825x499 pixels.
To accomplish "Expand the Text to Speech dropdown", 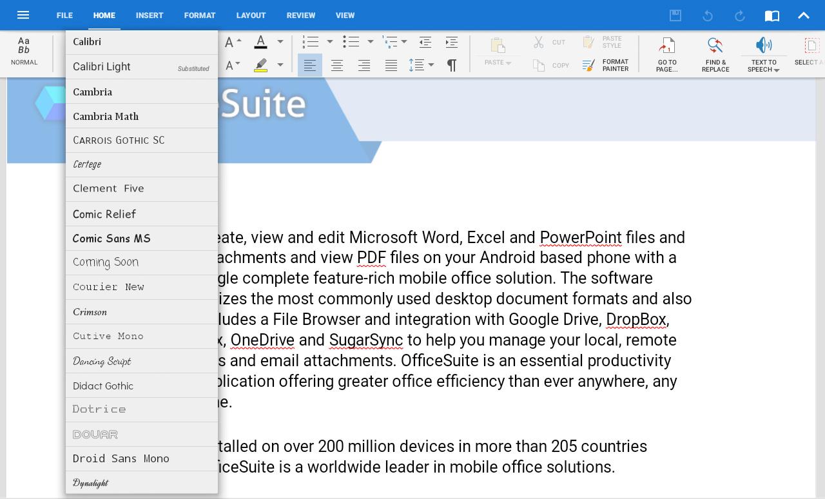I will (x=777, y=70).
